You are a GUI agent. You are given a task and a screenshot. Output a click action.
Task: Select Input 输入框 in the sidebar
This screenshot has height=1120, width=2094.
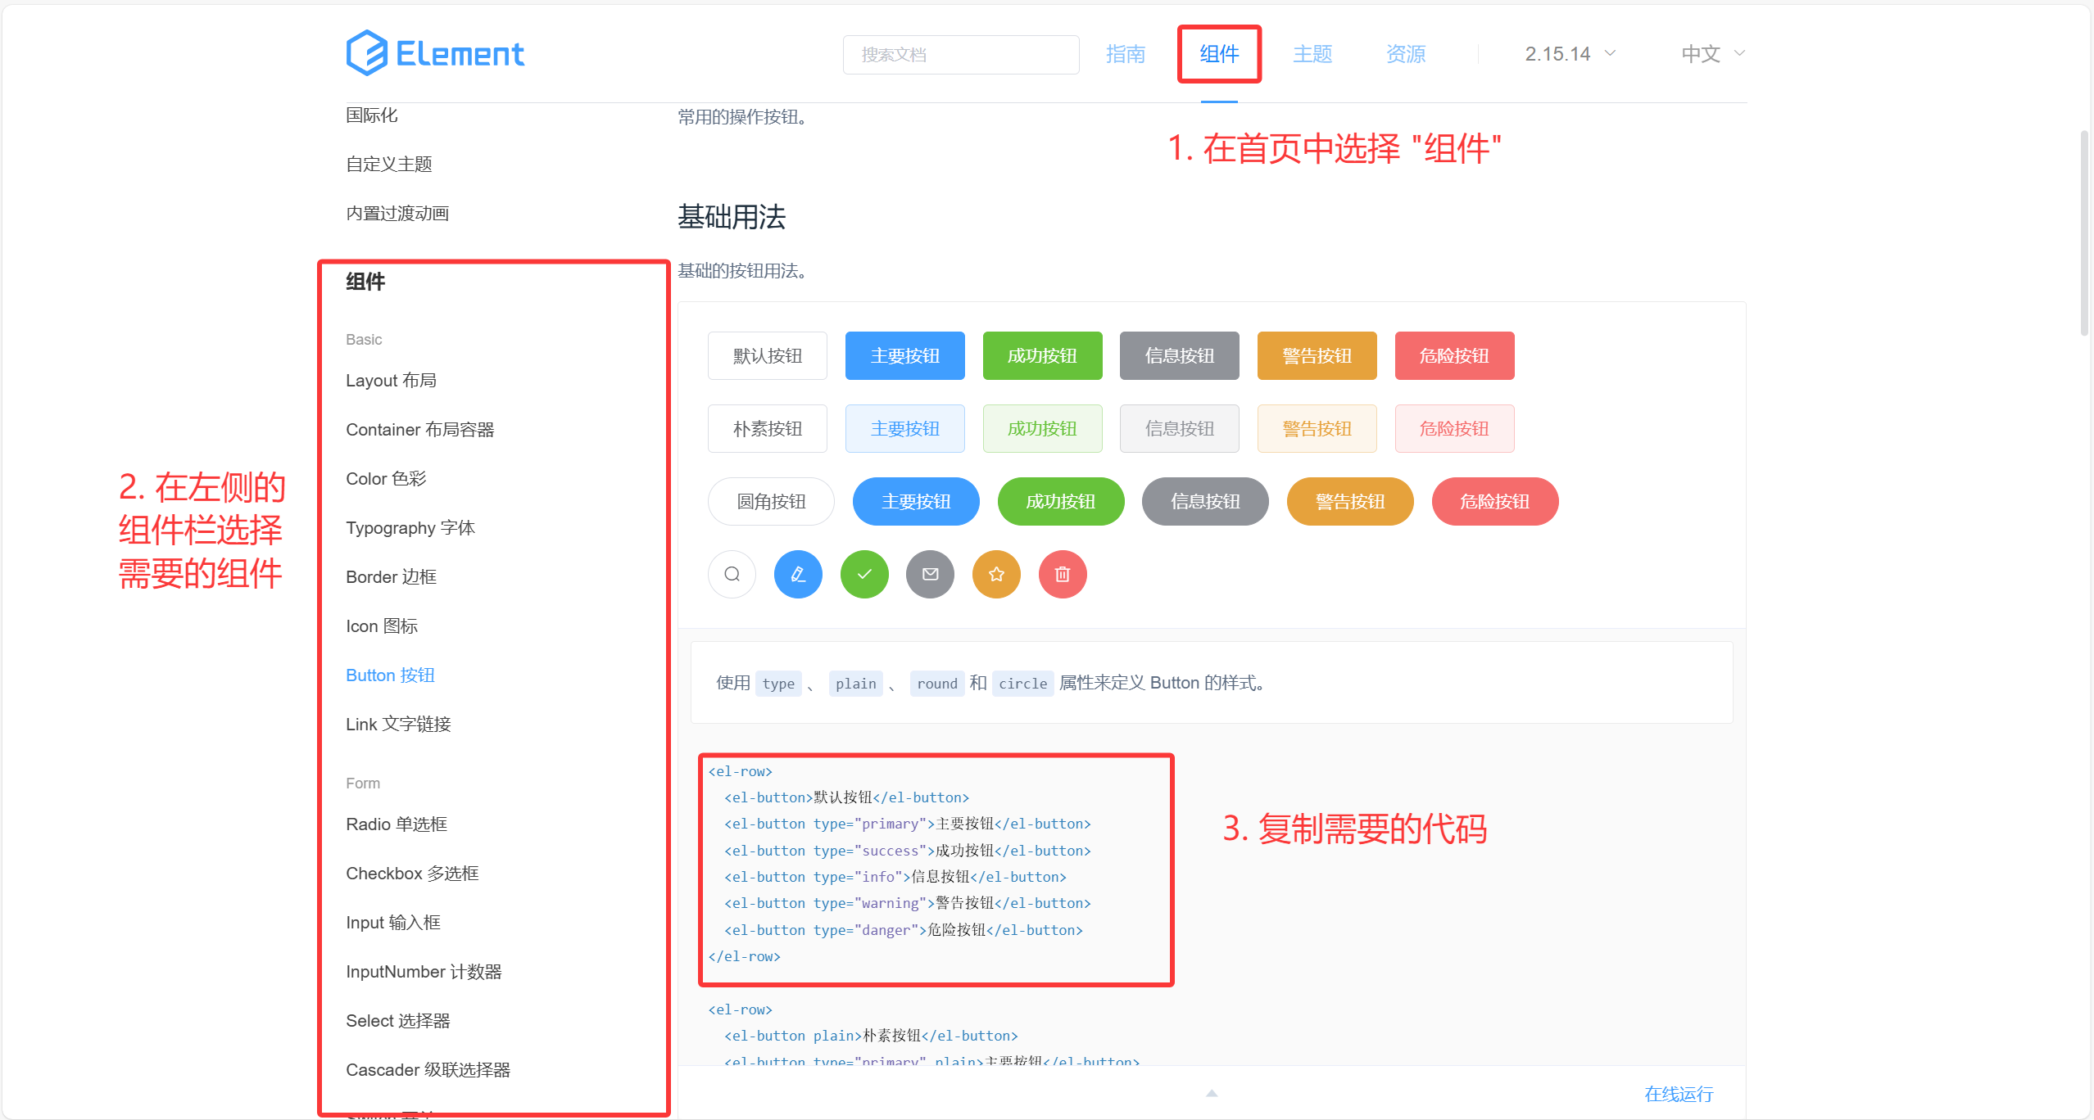[x=393, y=923]
